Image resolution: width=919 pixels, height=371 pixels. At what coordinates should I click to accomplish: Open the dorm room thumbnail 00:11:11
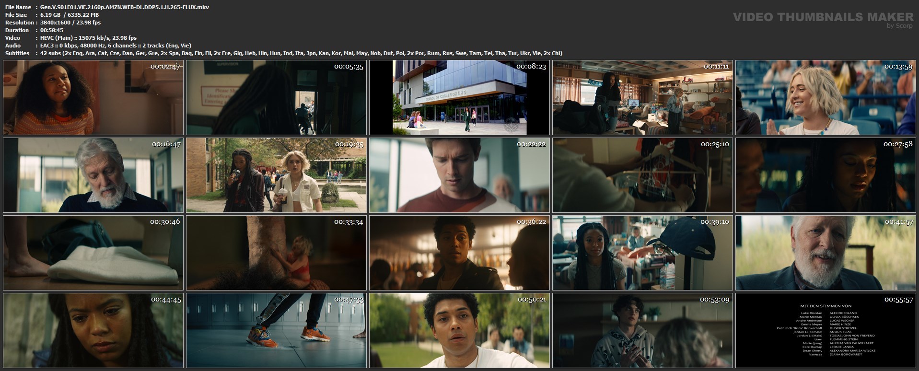tap(642, 98)
